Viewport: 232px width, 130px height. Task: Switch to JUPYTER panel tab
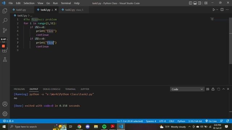coord(85,89)
